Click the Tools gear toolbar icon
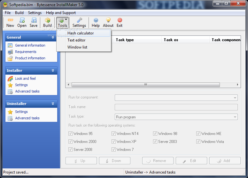 [x=61, y=20]
